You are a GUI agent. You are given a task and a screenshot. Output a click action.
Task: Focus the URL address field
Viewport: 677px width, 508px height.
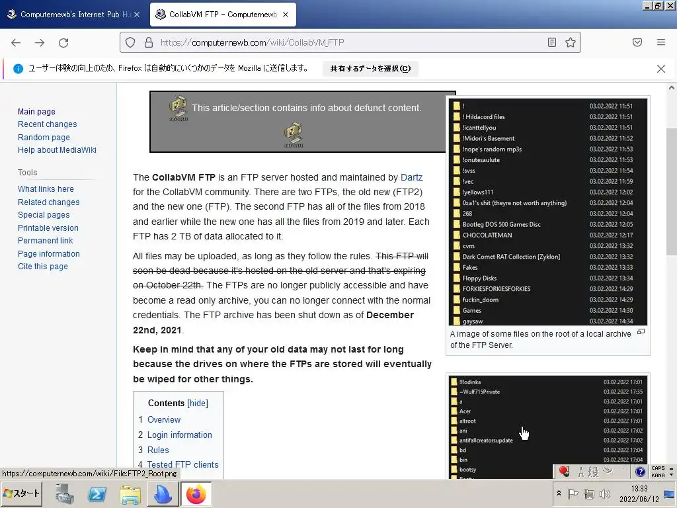pyautogui.click(x=350, y=42)
